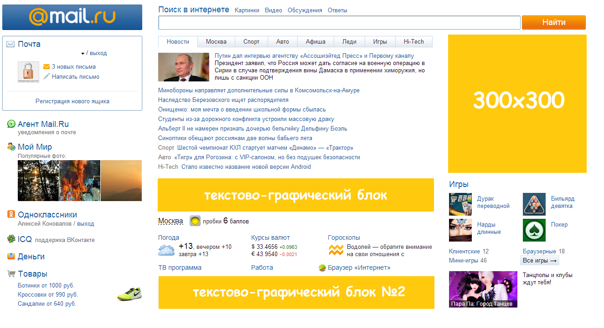The width and height of the screenshot is (604, 328).
Task: Open the orange hills popular photo
Action: tap(121, 181)
